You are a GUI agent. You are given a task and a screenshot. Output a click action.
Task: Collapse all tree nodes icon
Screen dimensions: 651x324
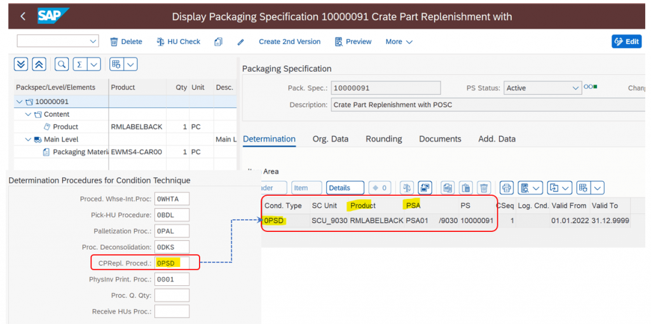pyautogui.click(x=39, y=64)
